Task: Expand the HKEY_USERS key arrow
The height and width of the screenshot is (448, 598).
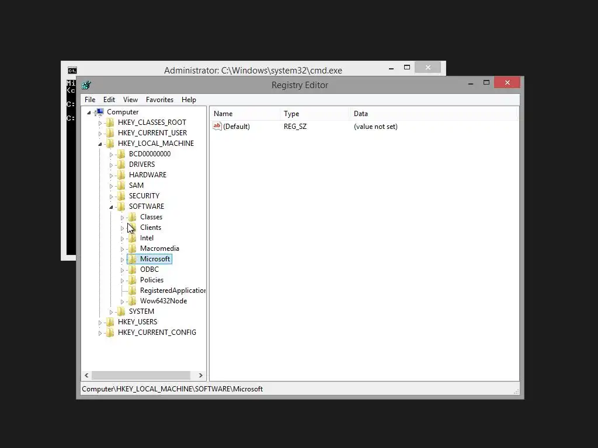Action: pyautogui.click(x=100, y=322)
